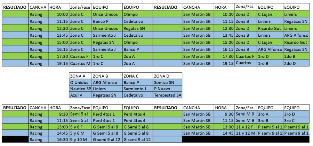Select the 11 y 12 F cell
Image resolution: width=313 pixels, height=146 pixels.
point(246,127)
